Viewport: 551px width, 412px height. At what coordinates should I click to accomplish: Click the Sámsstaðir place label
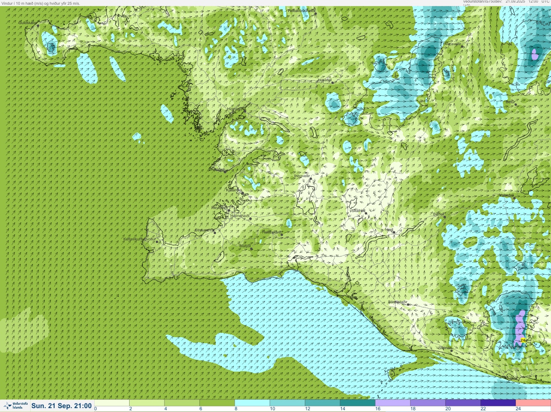pyautogui.click(x=398, y=302)
